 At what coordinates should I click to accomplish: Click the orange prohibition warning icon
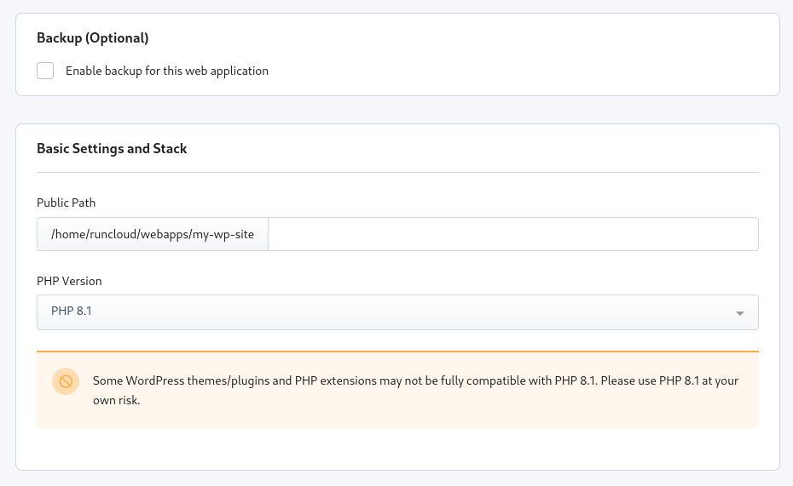tap(65, 381)
